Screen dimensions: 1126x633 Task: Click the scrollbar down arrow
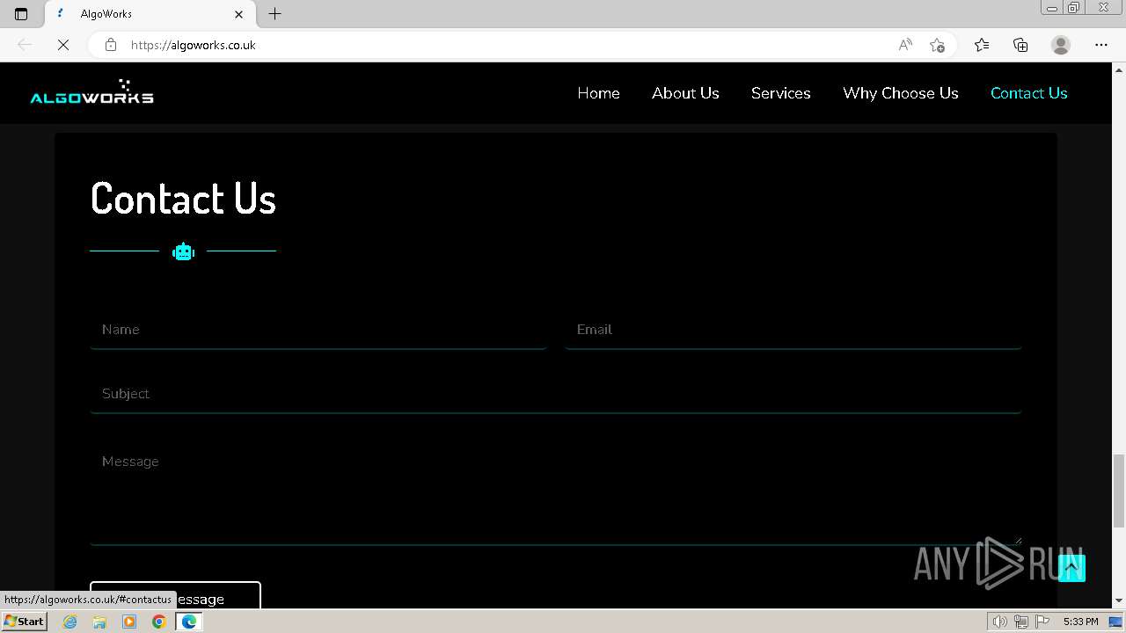(1118, 600)
